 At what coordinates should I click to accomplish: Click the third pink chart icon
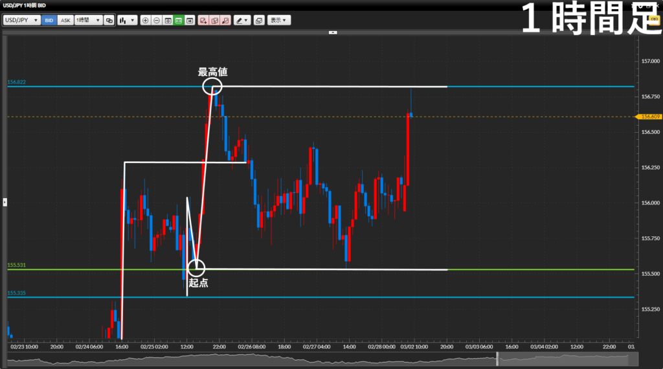point(225,20)
